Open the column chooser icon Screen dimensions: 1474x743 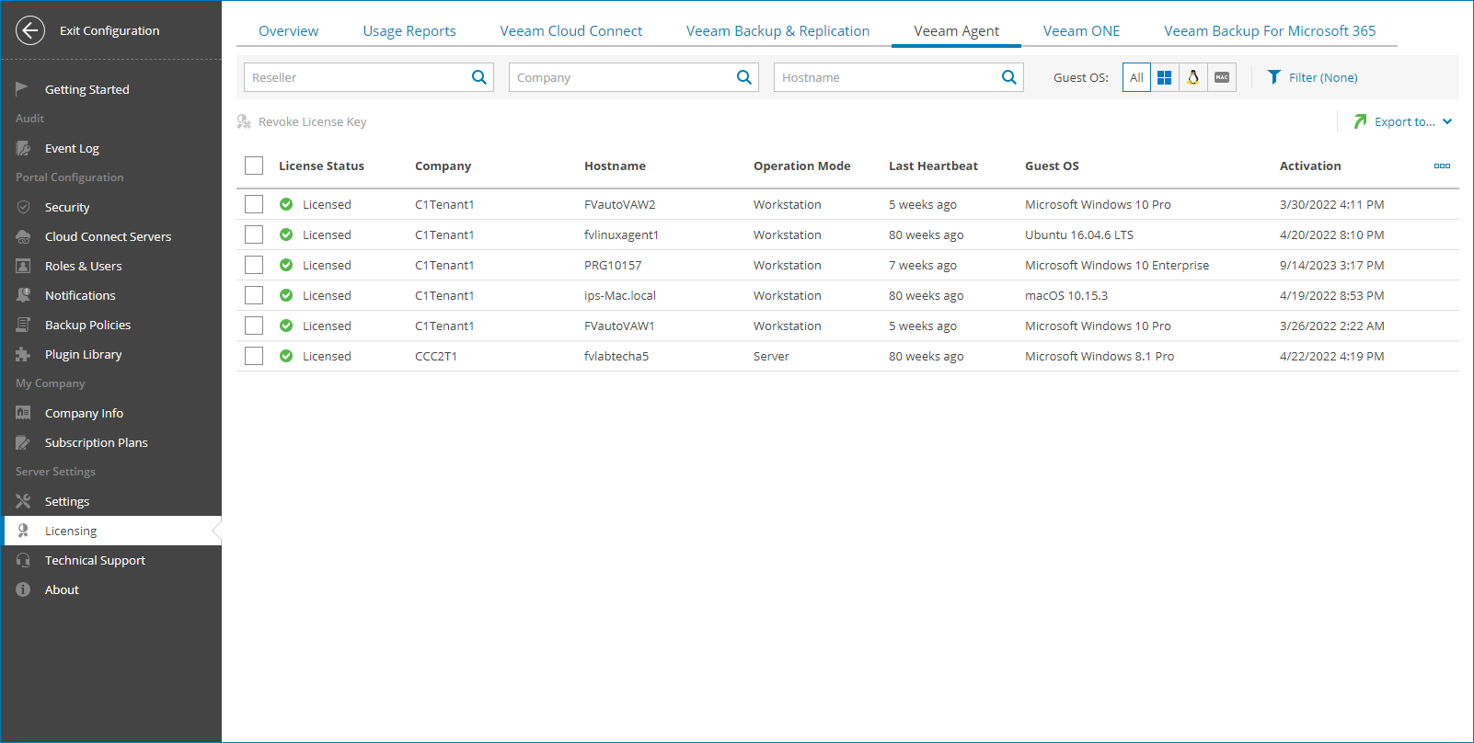pos(1442,166)
